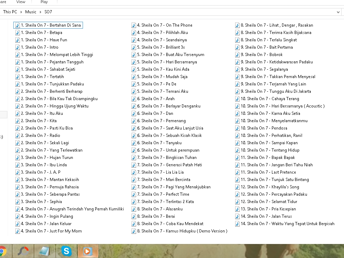Open the View ribbon tab
The image size is (344, 258).
point(21,2)
